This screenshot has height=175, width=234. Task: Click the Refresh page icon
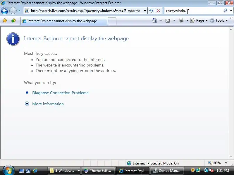[x=151, y=11]
